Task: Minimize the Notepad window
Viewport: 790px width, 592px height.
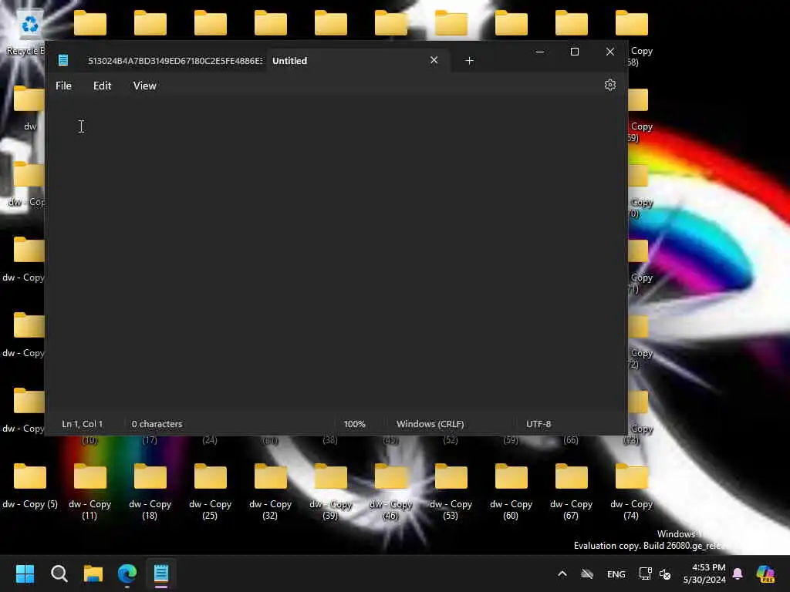Action: tap(540, 52)
